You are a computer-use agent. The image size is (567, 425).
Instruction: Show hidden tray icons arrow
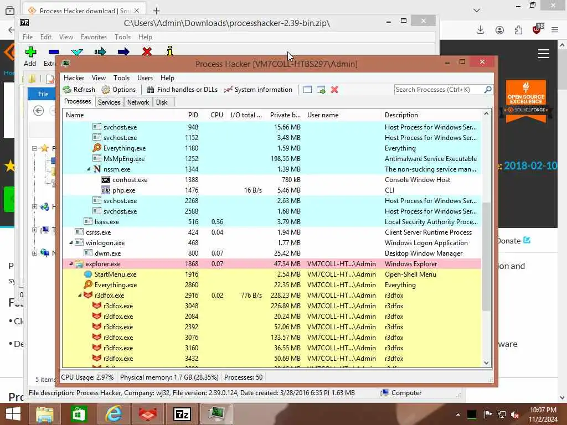click(458, 414)
